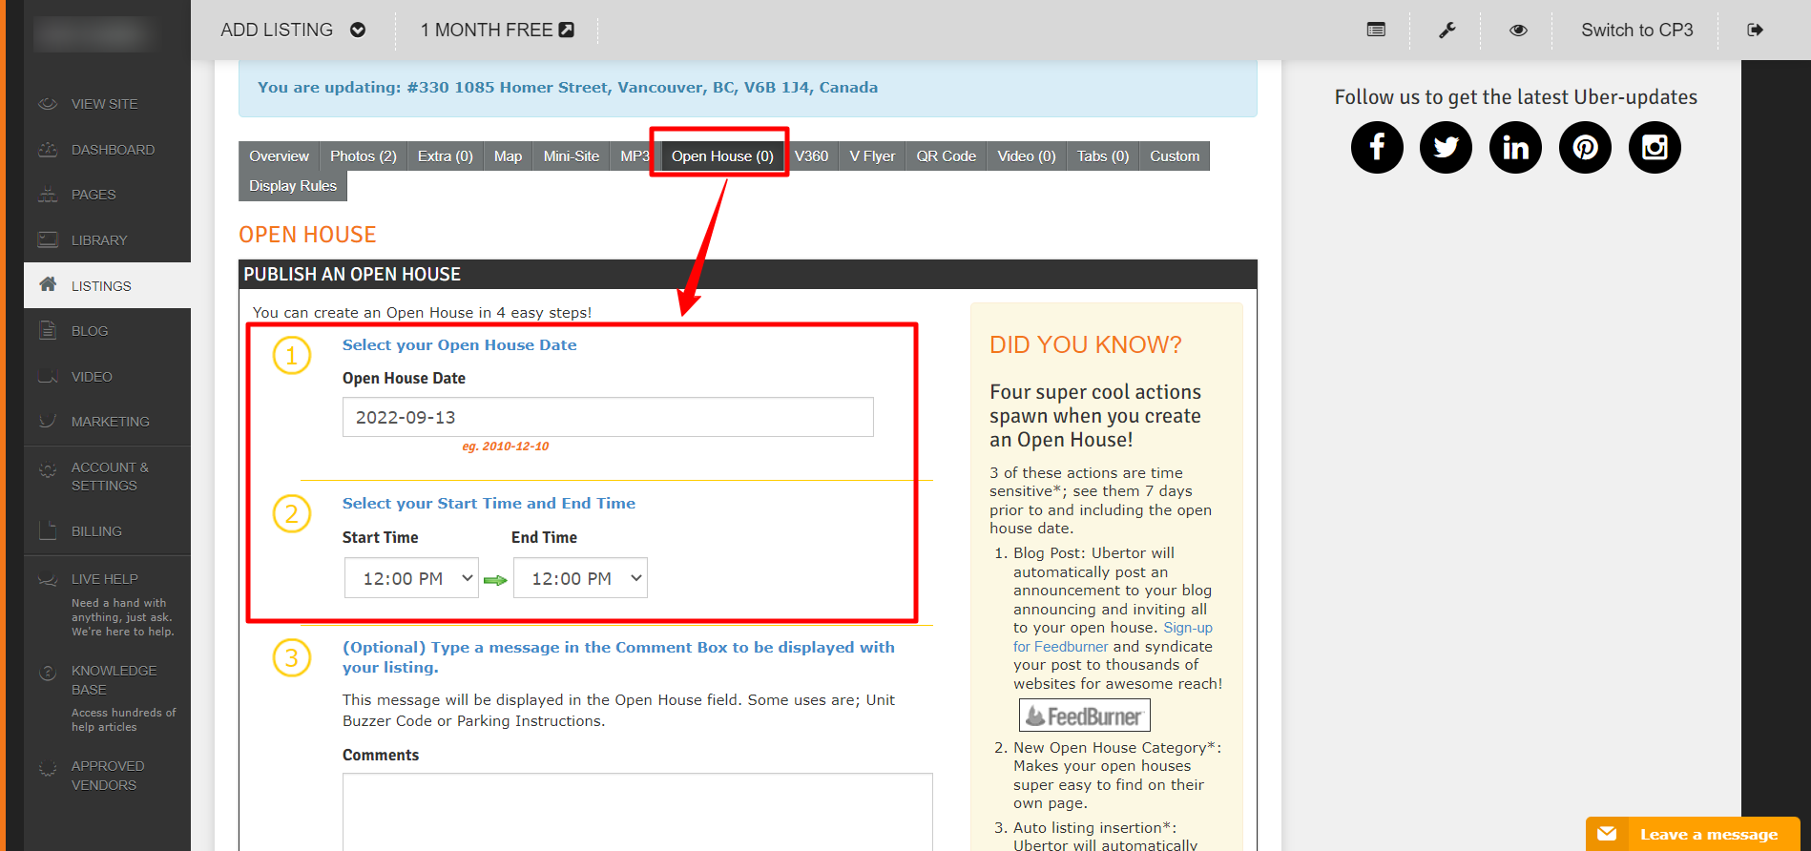Click the 'eg. 2010-12-10' hint text
The height and width of the screenshot is (851, 1811).
[506, 446]
